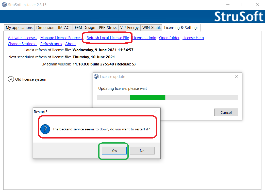Click 'Updating license, please wait' text
The image size is (266, 190).
click(x=123, y=89)
